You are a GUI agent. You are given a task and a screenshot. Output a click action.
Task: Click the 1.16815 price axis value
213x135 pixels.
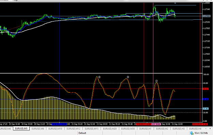207,66
